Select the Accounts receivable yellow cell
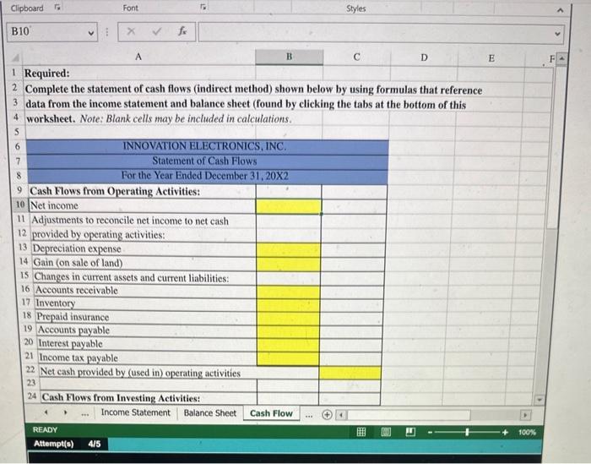 pos(288,292)
